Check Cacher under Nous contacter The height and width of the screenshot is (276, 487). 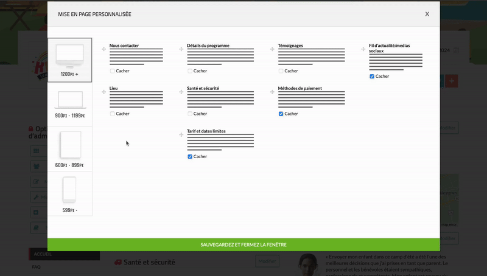(113, 71)
